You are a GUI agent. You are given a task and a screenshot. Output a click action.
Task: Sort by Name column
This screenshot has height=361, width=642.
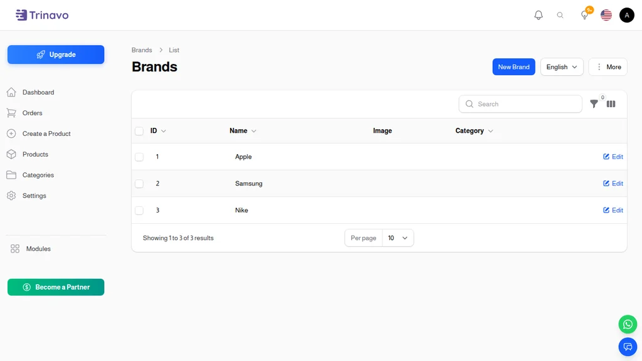click(x=243, y=130)
